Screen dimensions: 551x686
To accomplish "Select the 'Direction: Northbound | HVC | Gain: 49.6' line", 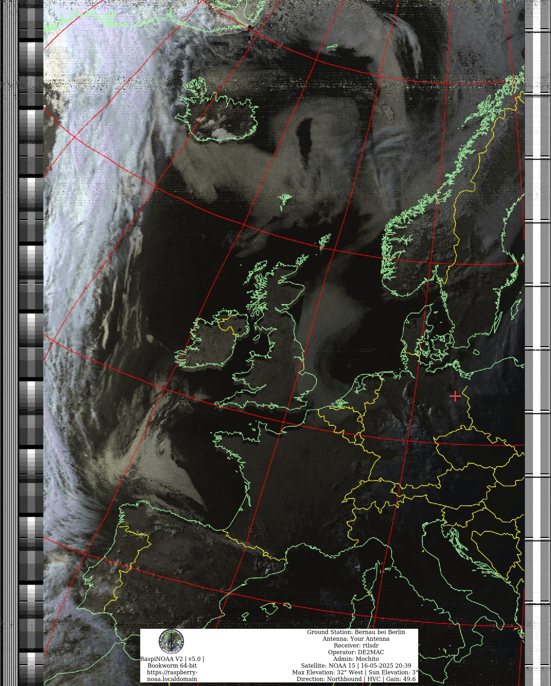I will point(356,679).
